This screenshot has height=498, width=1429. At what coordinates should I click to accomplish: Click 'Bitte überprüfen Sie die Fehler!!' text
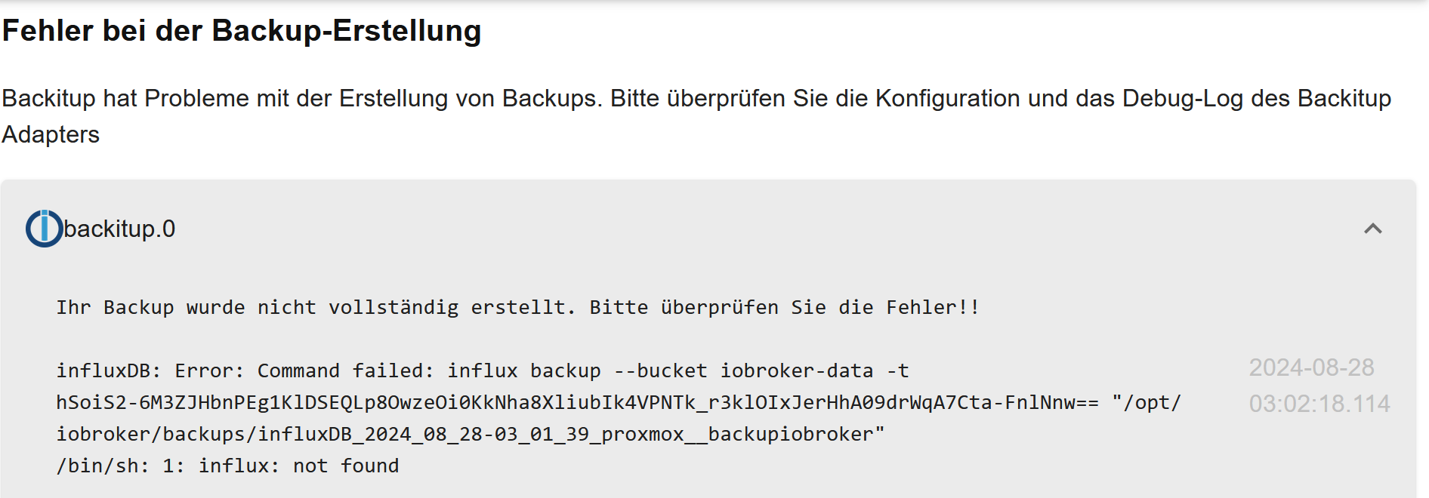tap(784, 308)
